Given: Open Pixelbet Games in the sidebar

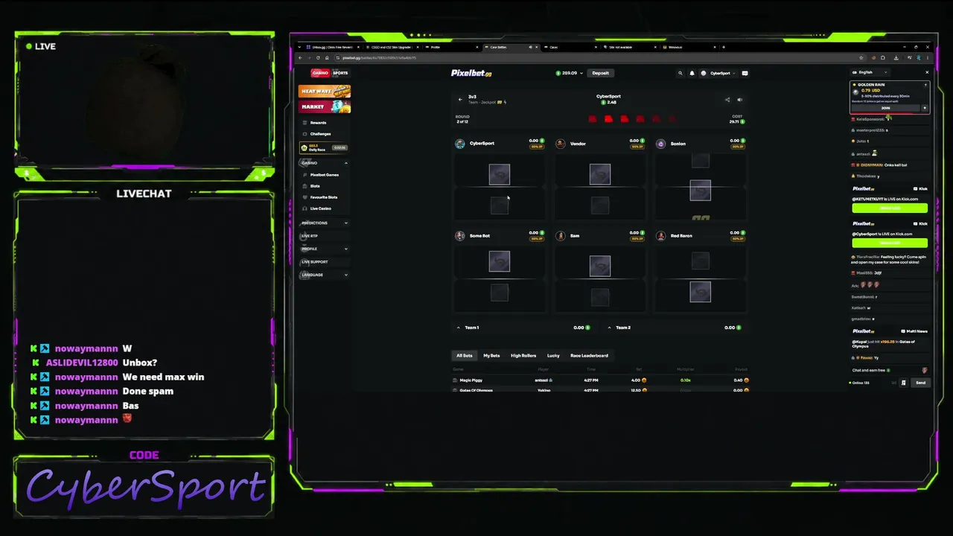Looking at the screenshot, I should (x=324, y=175).
